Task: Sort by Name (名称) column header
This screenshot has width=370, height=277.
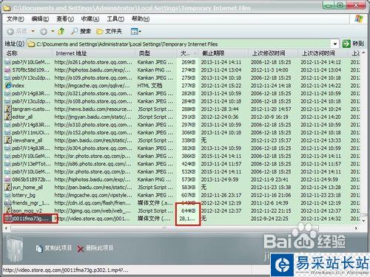Action: [28, 53]
